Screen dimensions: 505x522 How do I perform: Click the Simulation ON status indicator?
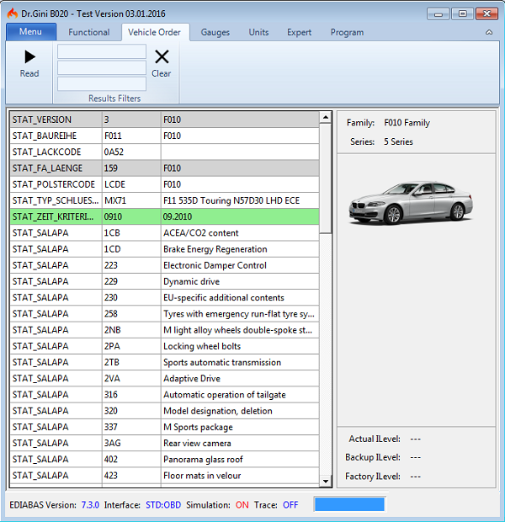click(x=242, y=505)
